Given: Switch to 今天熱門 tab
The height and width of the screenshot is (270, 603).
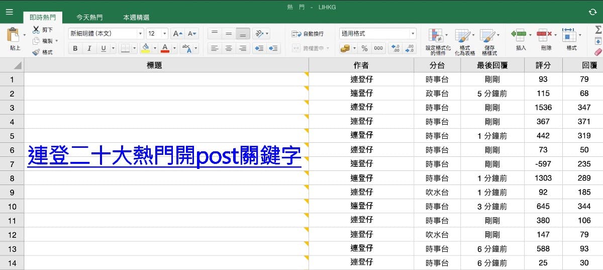Looking at the screenshot, I should 89,18.
